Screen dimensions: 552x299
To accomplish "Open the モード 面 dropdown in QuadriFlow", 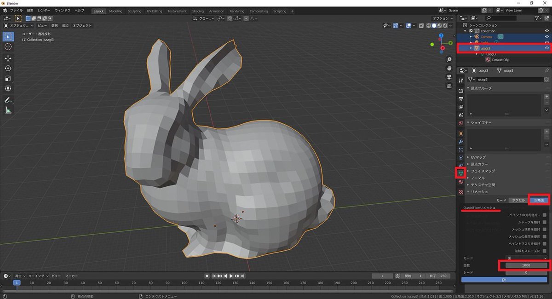I will pos(527,258).
